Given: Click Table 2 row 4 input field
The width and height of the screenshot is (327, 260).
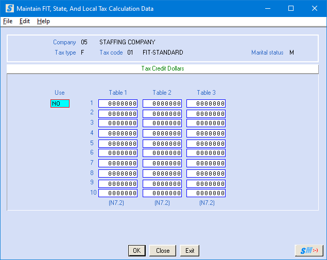Looking at the screenshot, I should tap(162, 133).
